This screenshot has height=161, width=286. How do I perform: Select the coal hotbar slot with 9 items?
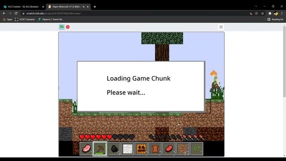[114, 149]
